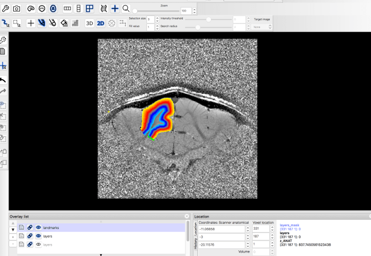Hide the landmarks overlay using its eye icon
Viewport: 371px width, 256px height.
[38, 227]
